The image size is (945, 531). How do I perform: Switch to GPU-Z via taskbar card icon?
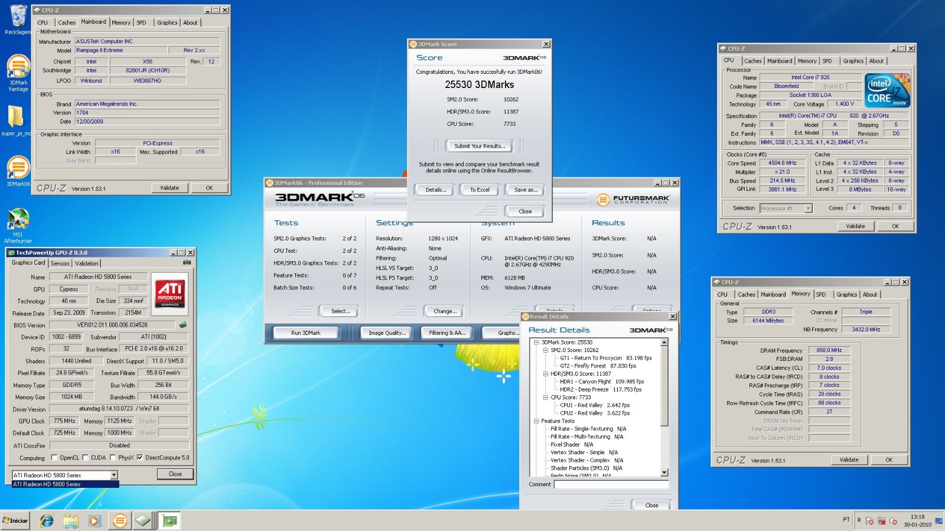[170, 520]
